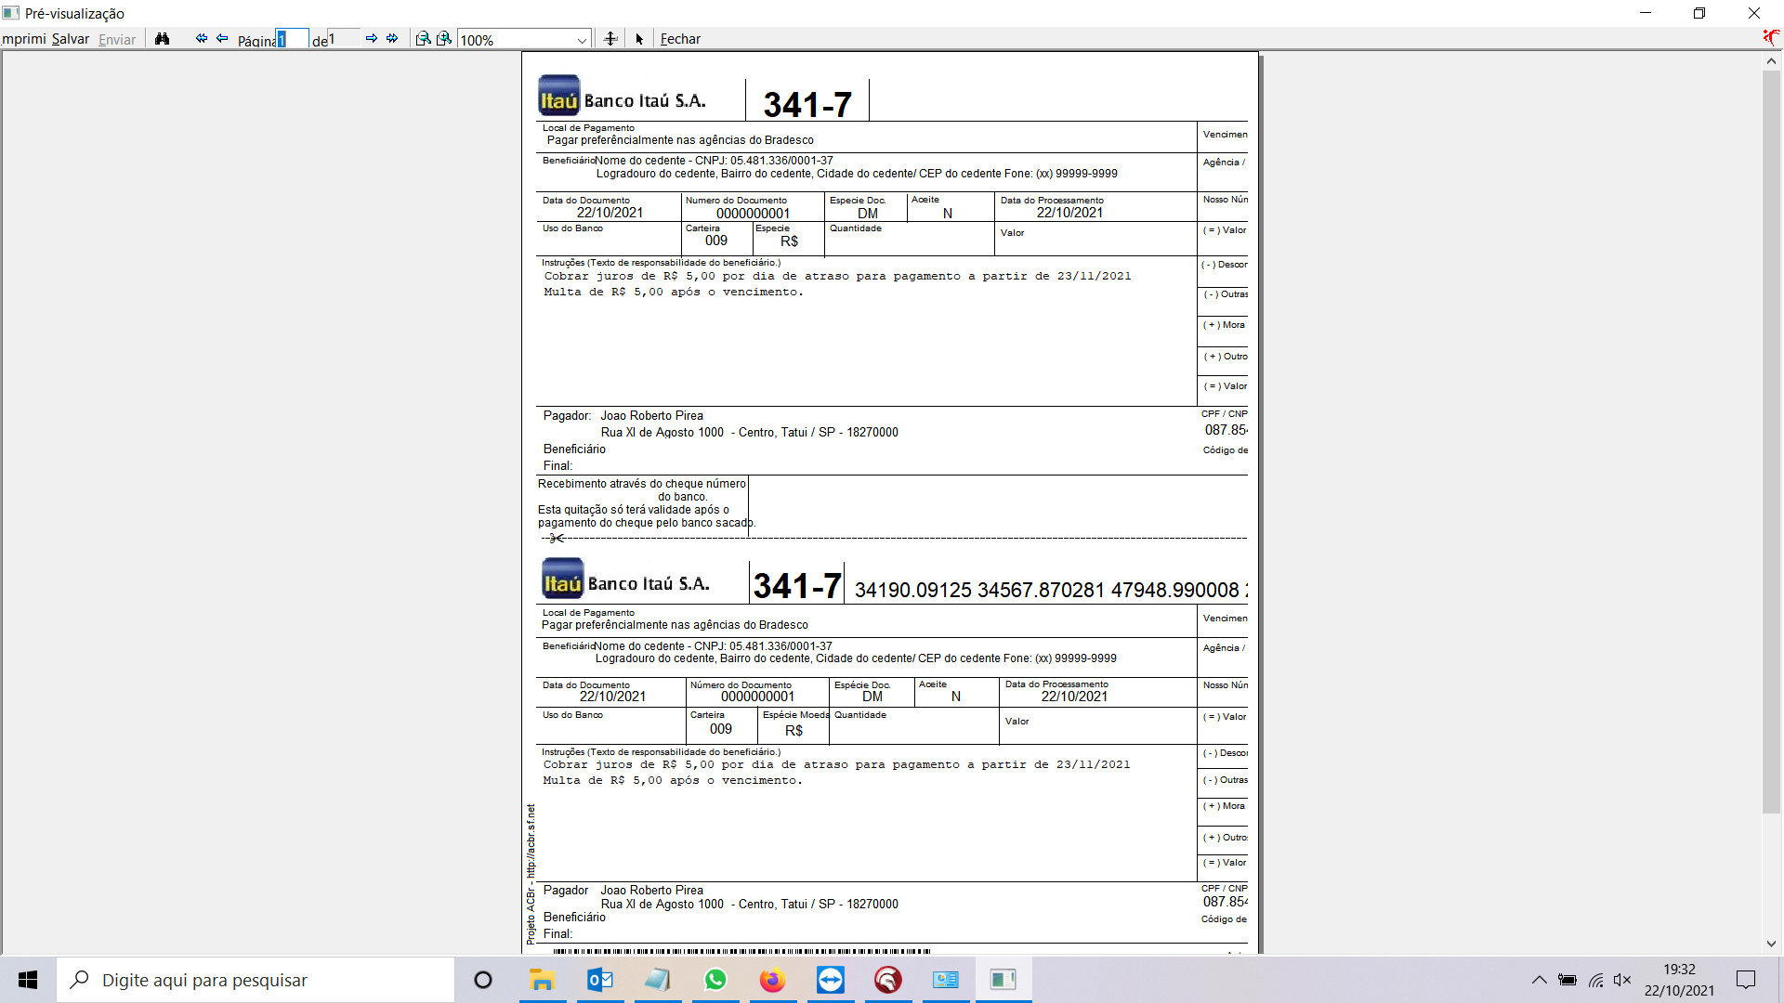Viewport: 1784px width, 1003px height.
Task: Jump to last page with double-right arrow
Action: 392,38
